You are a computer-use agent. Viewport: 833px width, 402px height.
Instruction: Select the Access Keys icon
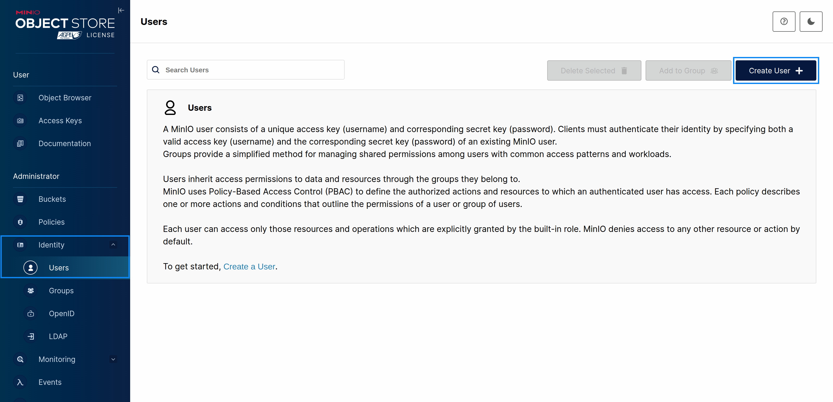point(20,121)
